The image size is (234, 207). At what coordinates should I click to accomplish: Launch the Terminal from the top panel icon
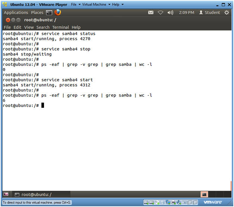coord(49,13)
